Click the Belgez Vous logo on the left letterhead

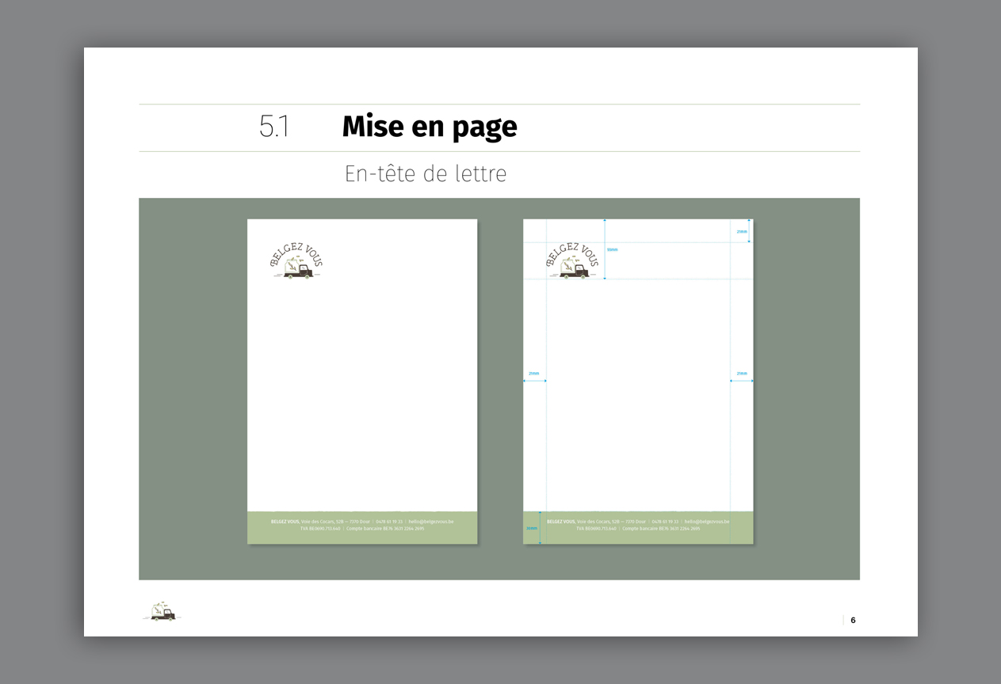[296, 261]
